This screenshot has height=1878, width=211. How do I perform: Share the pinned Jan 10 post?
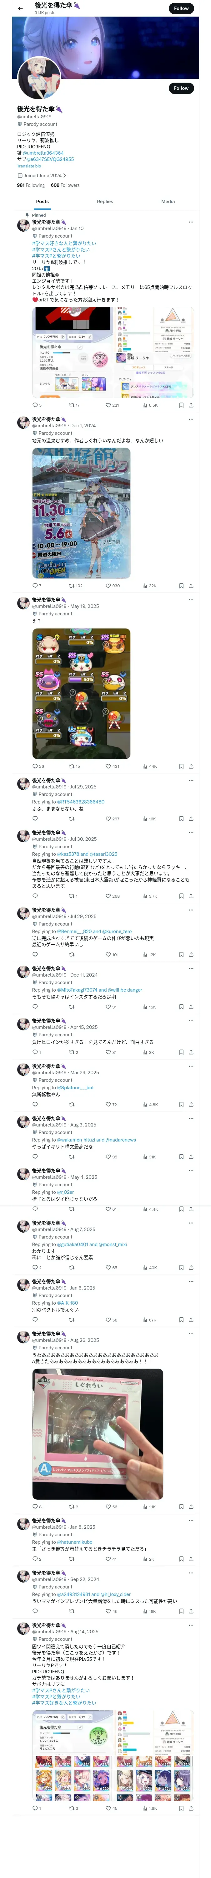[191, 405]
